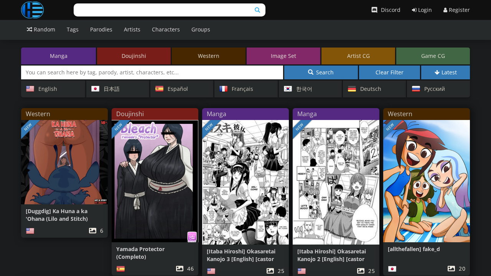Toggle the Image Set category filter
The width and height of the screenshot is (491, 276).
click(283, 56)
